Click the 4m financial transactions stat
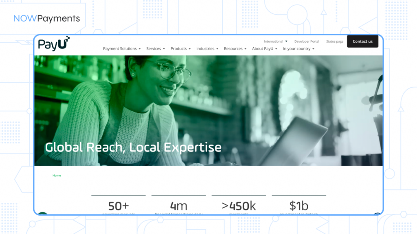 coord(178,206)
